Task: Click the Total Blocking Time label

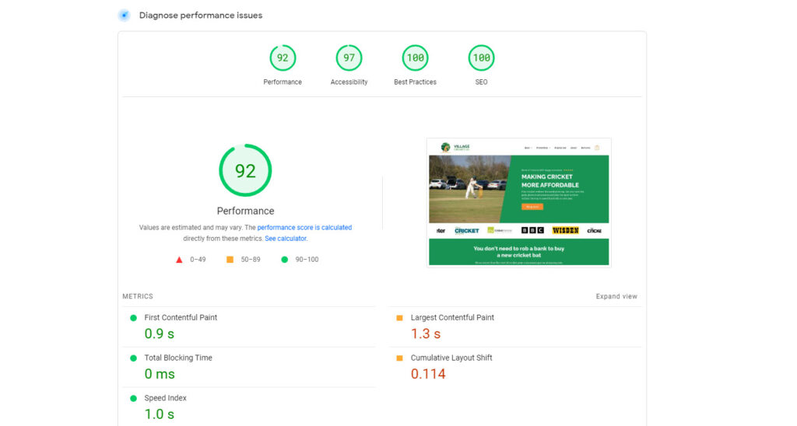Action: [x=178, y=358]
